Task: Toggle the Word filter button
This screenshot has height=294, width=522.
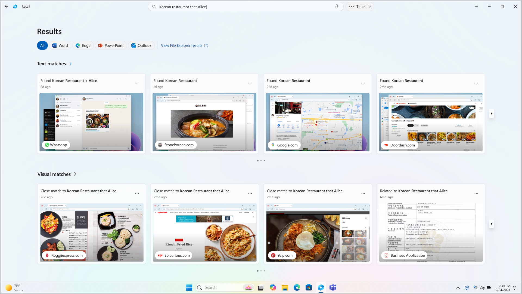Action: pos(60,45)
